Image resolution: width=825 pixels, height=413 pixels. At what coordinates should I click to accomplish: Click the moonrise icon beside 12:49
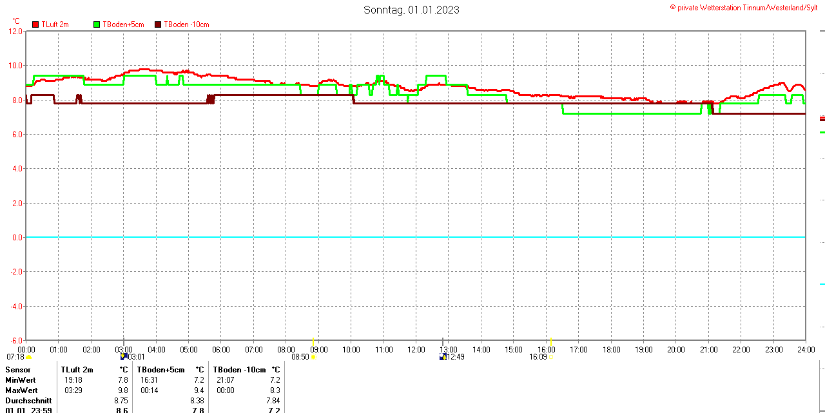[443, 356]
